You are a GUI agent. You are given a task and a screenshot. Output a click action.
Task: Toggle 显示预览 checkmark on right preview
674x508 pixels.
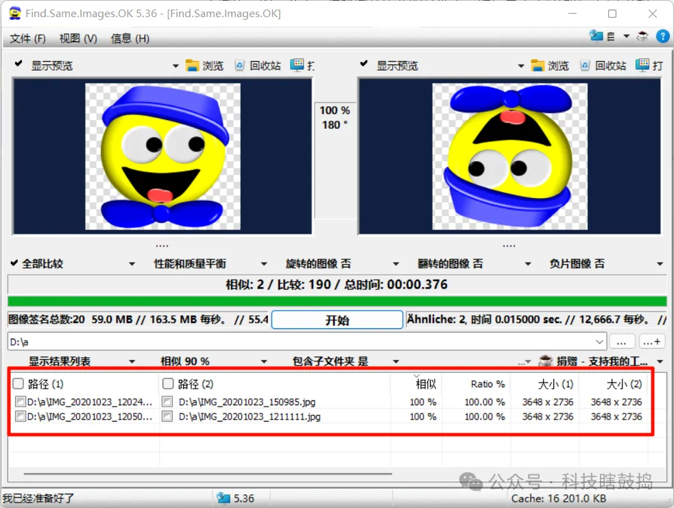tap(363, 64)
